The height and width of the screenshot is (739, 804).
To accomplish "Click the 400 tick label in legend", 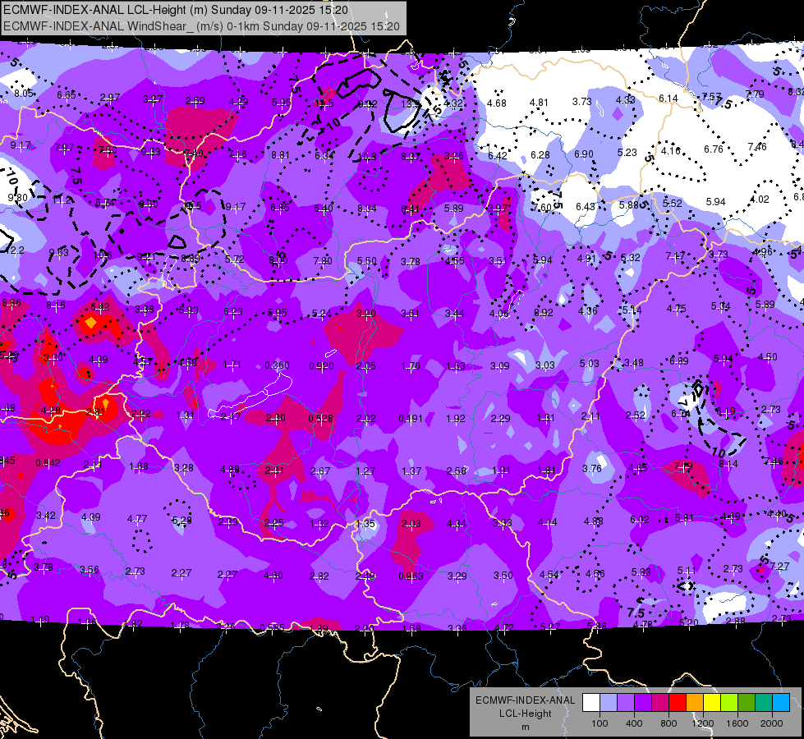I will pos(634,723).
